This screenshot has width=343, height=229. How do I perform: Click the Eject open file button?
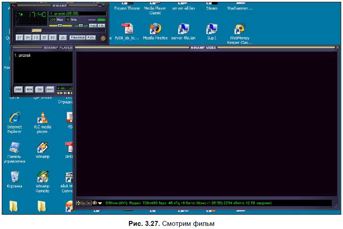pyautogui.click(x=63, y=38)
